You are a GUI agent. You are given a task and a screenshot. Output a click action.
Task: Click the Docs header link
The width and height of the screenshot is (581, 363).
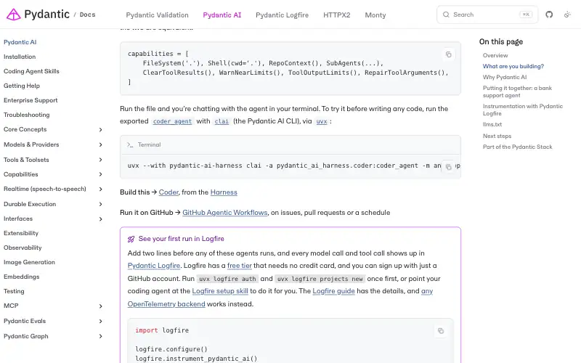87,15
